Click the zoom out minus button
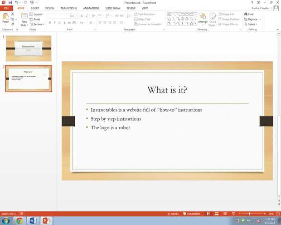The height and width of the screenshot is (225, 281). coord(239,214)
